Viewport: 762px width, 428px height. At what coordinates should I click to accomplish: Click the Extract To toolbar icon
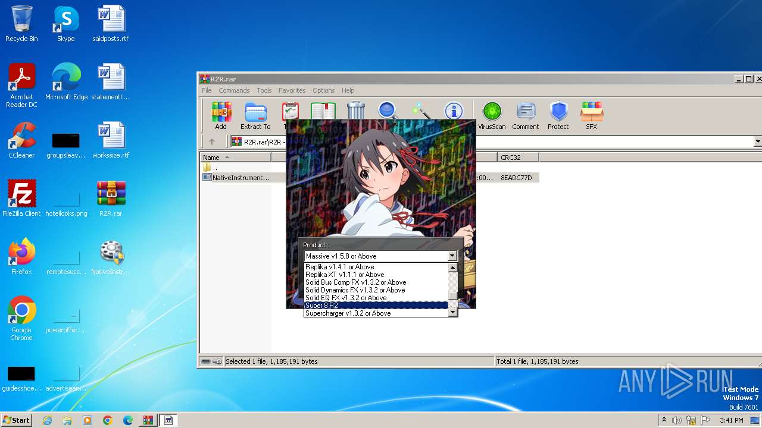pos(255,115)
